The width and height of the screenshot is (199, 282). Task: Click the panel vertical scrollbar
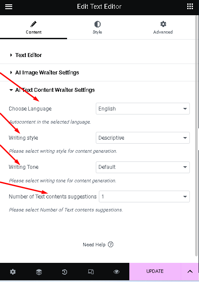pyautogui.click(x=197, y=136)
